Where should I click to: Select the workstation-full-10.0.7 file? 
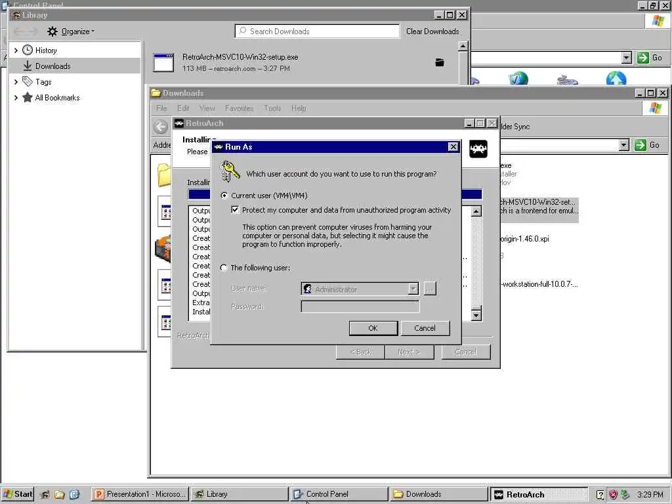pyautogui.click(x=539, y=284)
